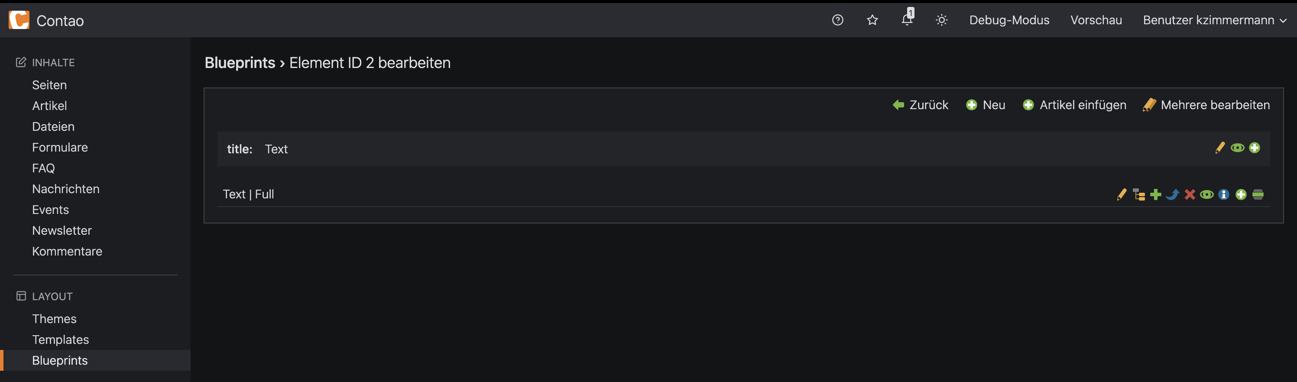Viewport: 1297px width, 382px height.
Task: Open the notifications bell
Action: click(x=907, y=19)
